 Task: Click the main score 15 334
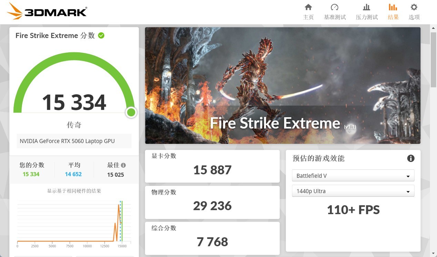[74, 102]
